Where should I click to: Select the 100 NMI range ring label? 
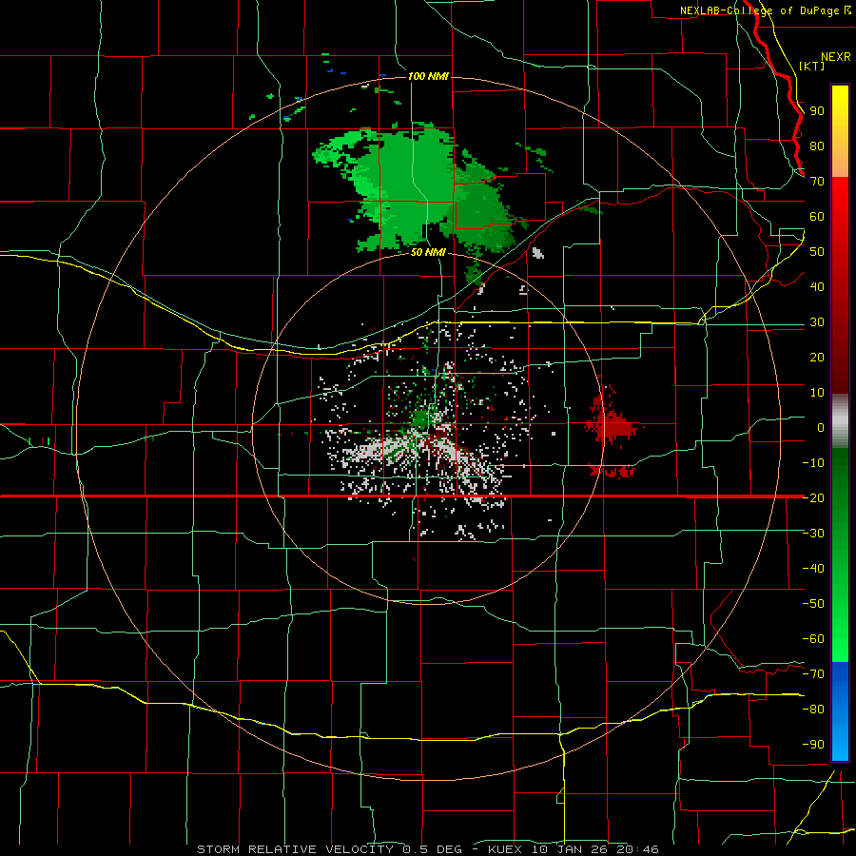429,76
